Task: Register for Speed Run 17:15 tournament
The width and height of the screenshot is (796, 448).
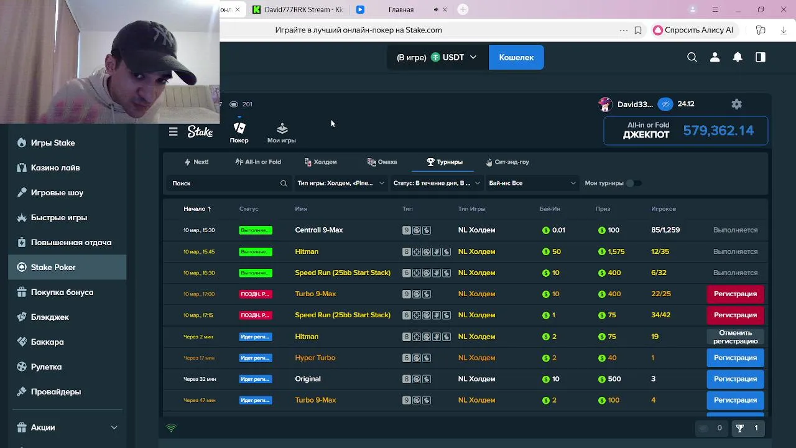Action: tap(735, 315)
